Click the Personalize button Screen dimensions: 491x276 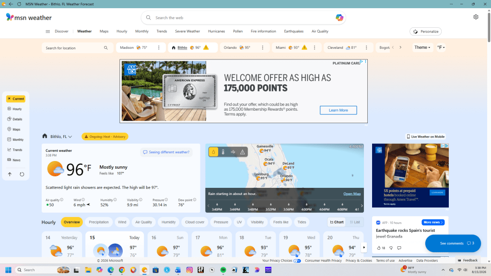pyautogui.click(x=426, y=32)
